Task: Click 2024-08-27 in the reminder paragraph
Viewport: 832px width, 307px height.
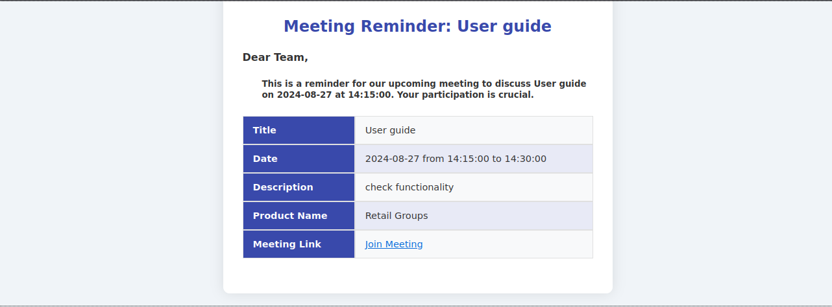Action: coord(304,95)
